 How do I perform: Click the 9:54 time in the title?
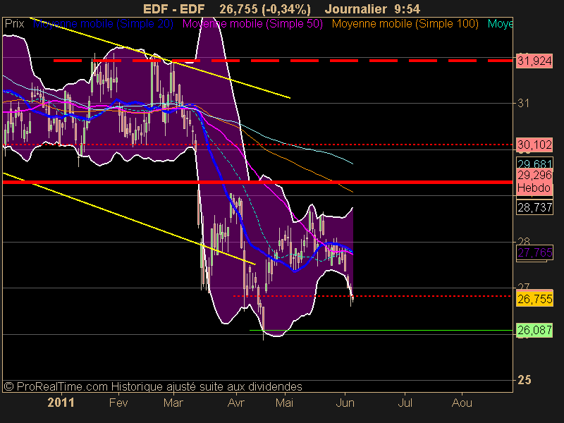[x=407, y=9]
